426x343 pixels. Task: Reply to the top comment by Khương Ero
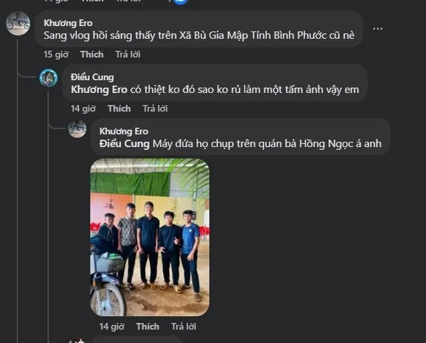127,54
